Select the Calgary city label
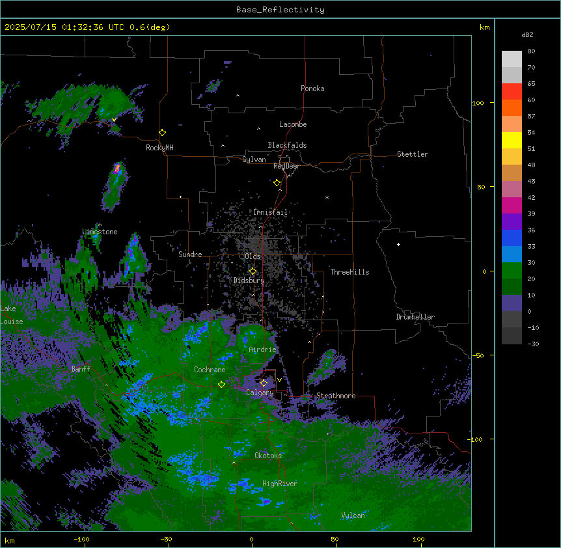The image size is (561, 548). point(260,392)
